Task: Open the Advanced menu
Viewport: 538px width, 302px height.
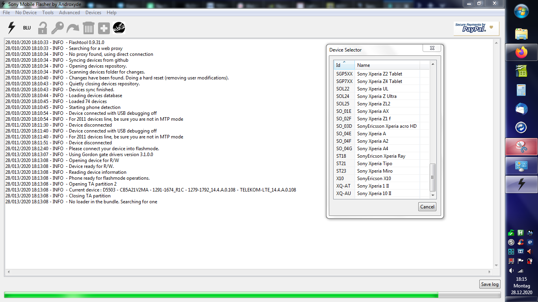Action: point(69,13)
